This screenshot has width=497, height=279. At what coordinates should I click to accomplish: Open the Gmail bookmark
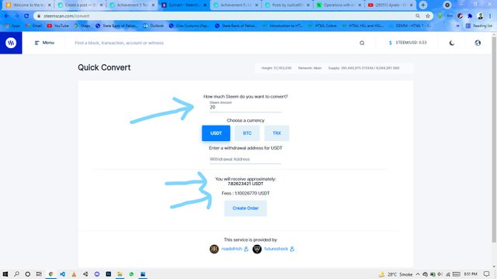tap(33, 26)
